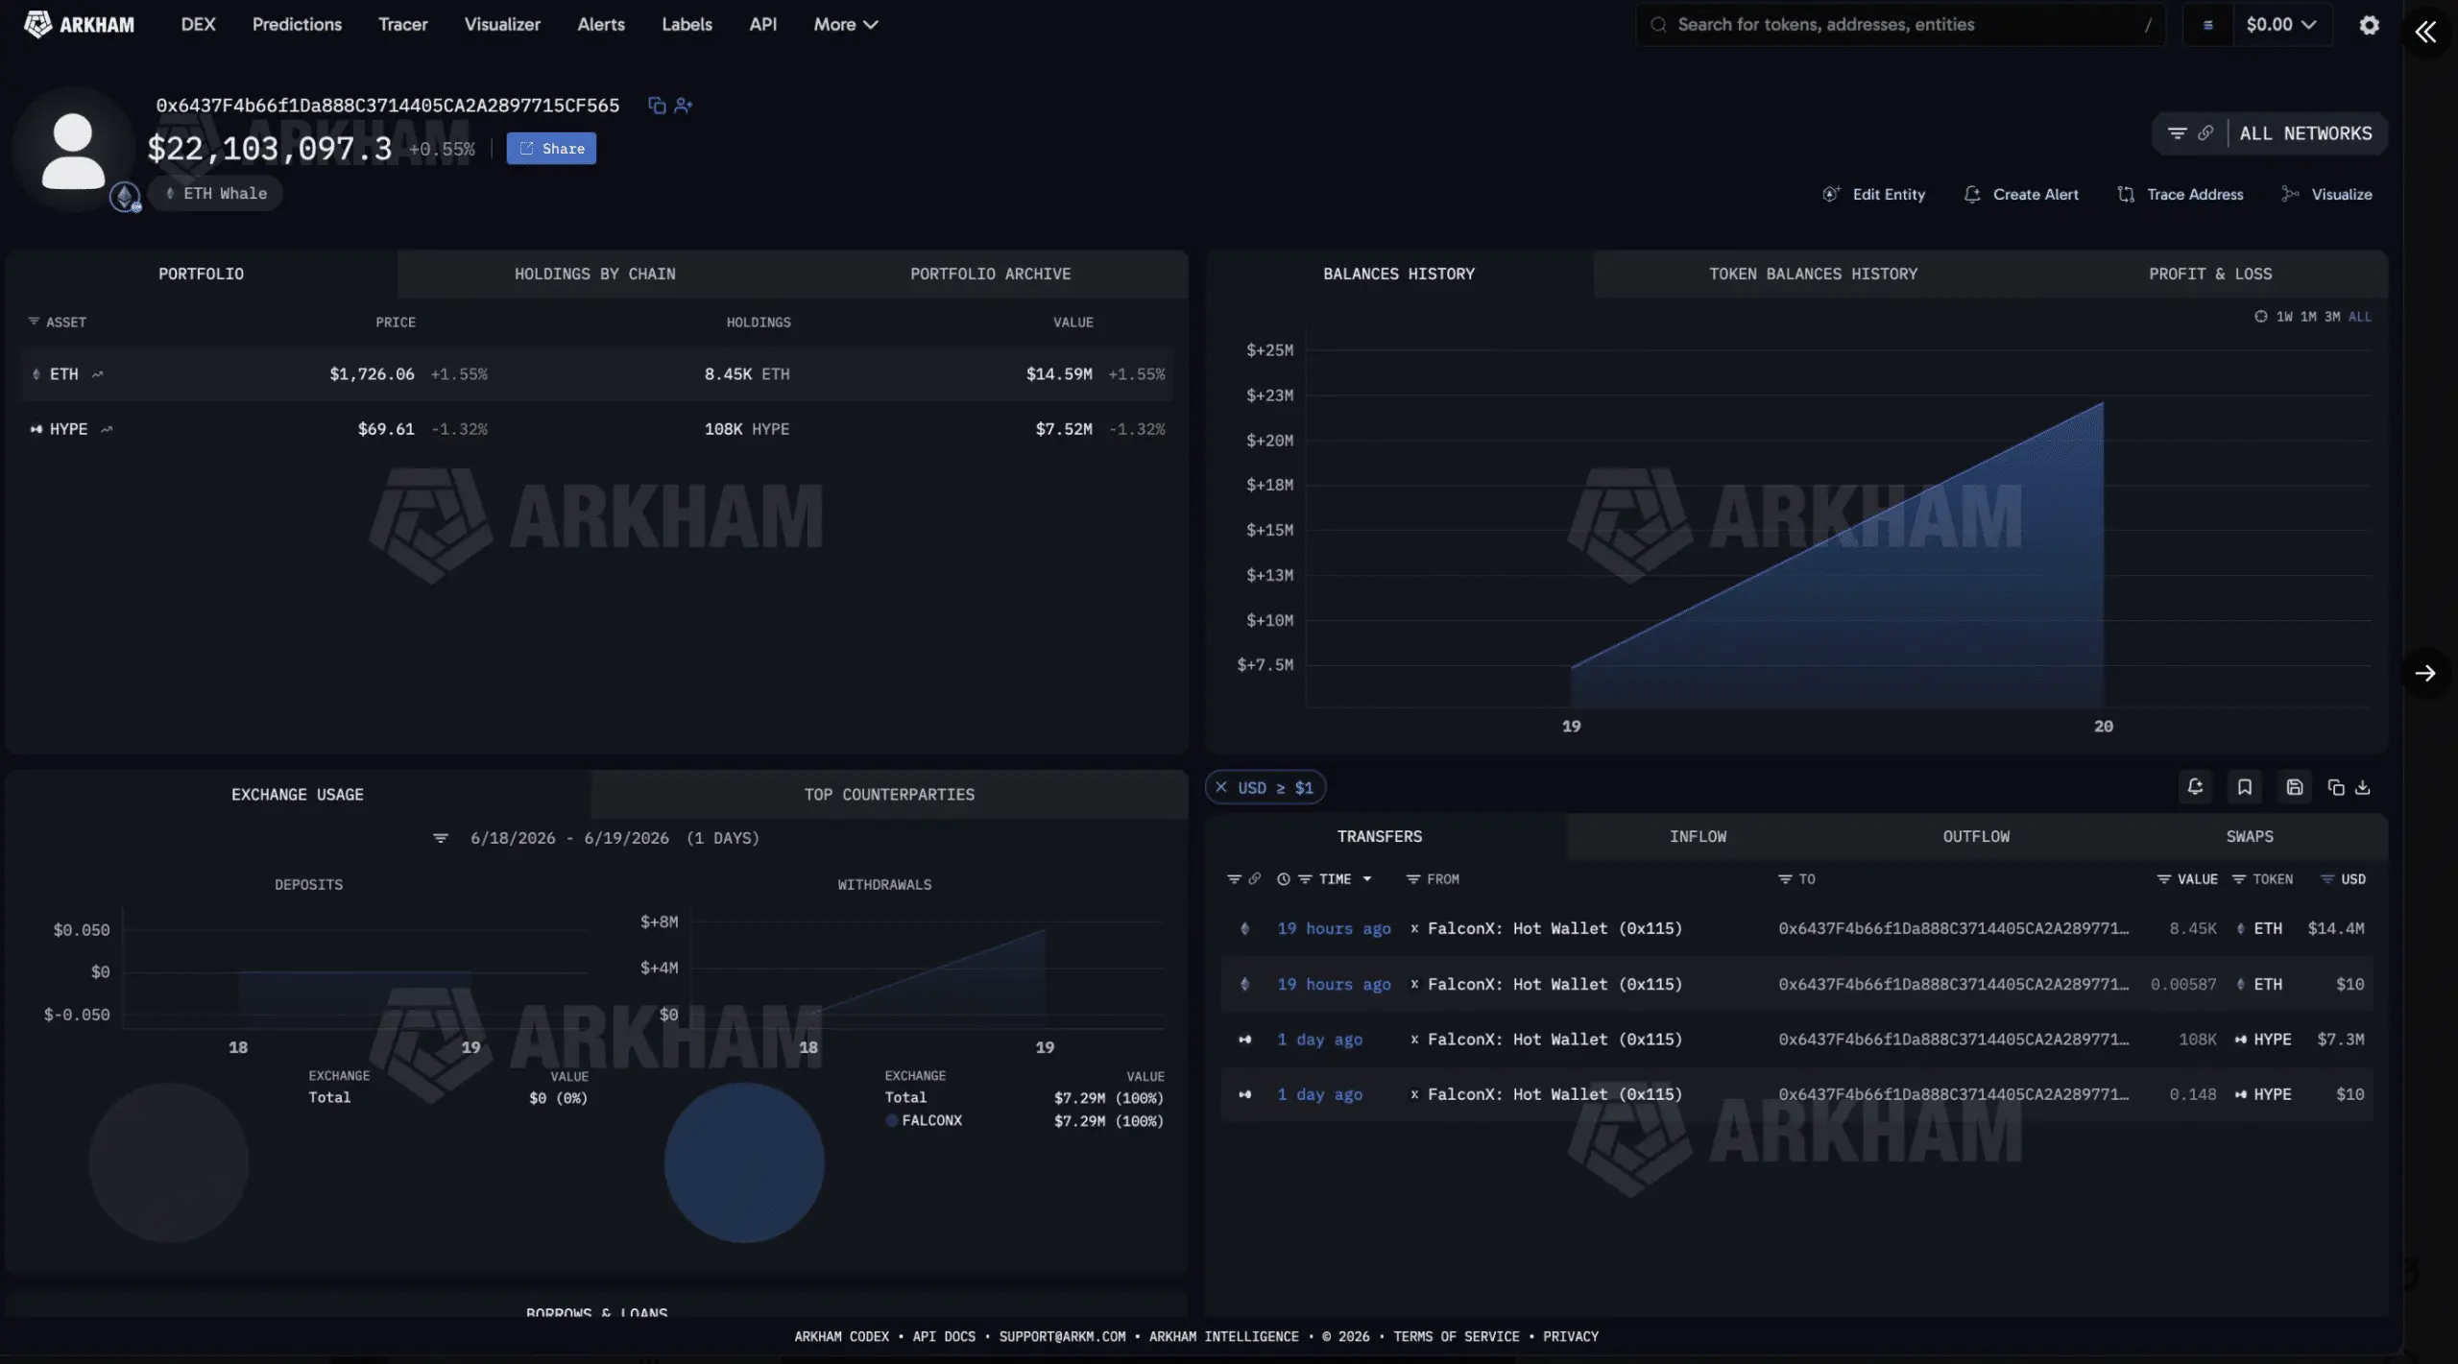Image resolution: width=2458 pixels, height=1364 pixels.
Task: Click the Ethereum badge on the profile avatar
Action: [124, 197]
